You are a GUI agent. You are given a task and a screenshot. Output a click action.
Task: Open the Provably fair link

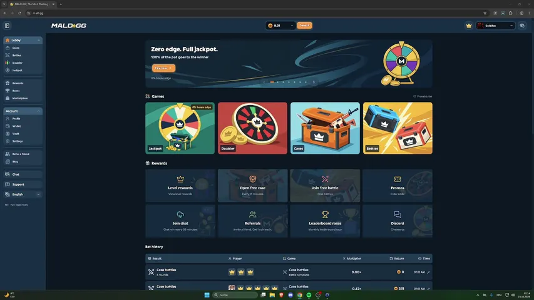(x=423, y=97)
